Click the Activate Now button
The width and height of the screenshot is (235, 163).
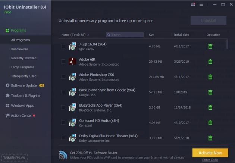pos(210,153)
